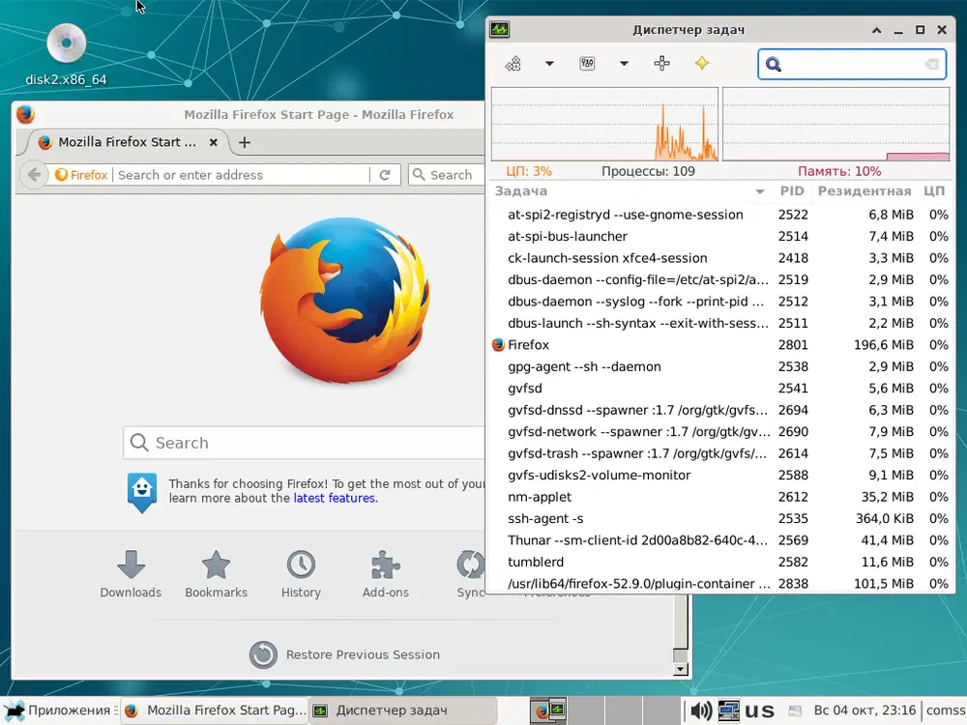Click the Firefox identity icon in address bar

(81, 175)
